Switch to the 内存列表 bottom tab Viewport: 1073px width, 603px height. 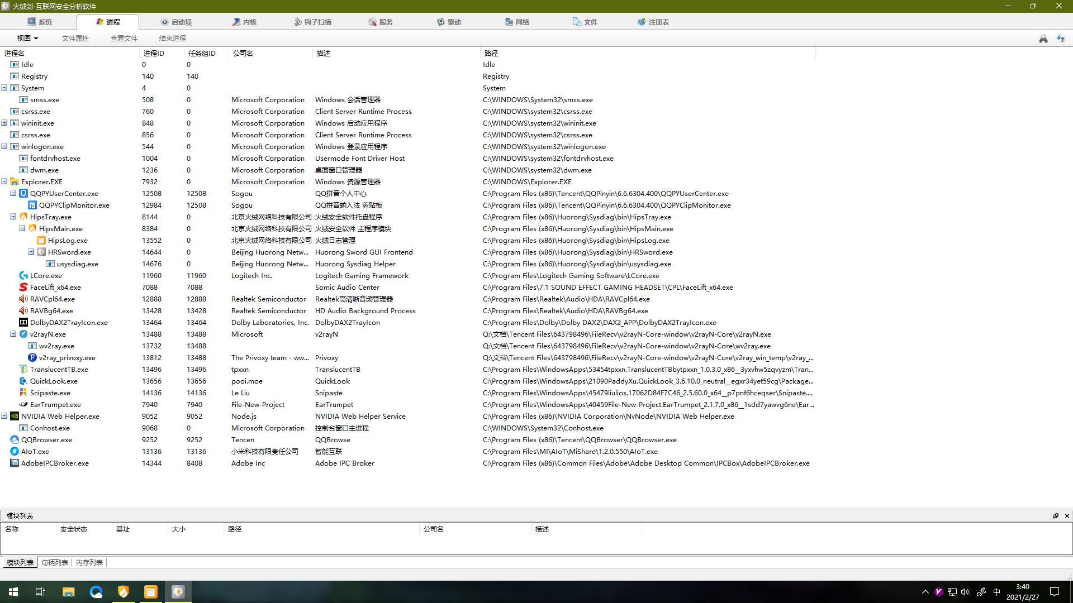click(x=89, y=563)
